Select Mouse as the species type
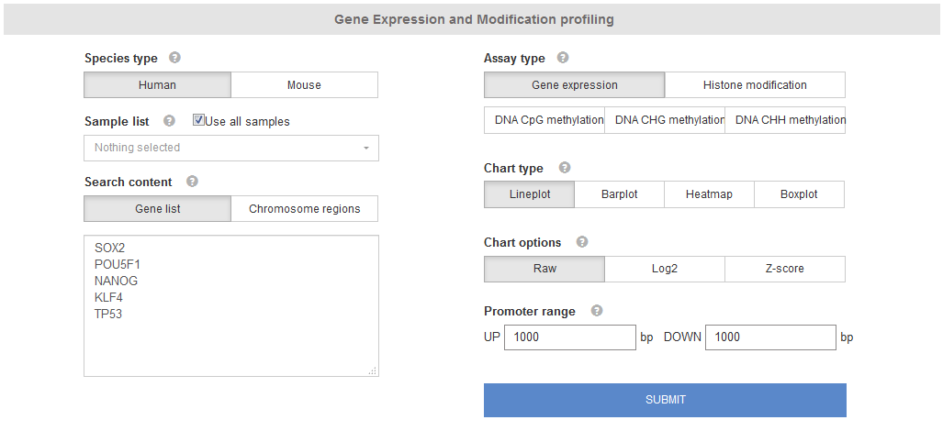 (304, 85)
